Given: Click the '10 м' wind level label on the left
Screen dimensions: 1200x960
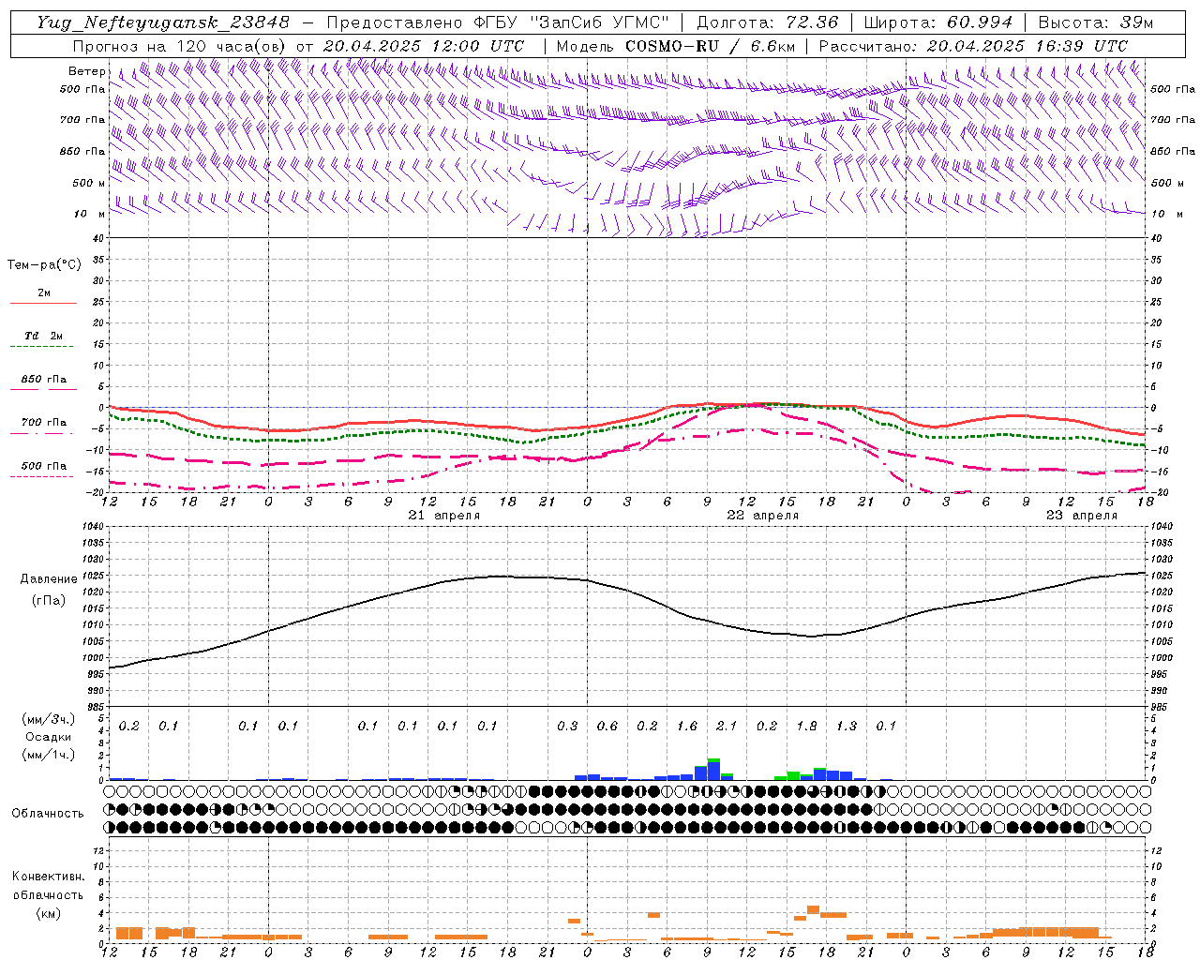Looking at the screenshot, I should point(91,214).
